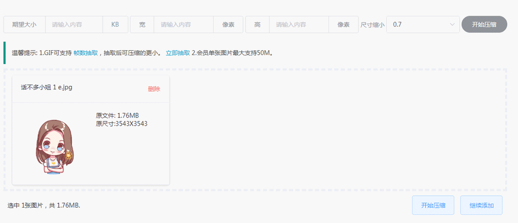Click file name 话不多小姐 1 e.jpg
The image size is (518, 223).
pos(47,87)
